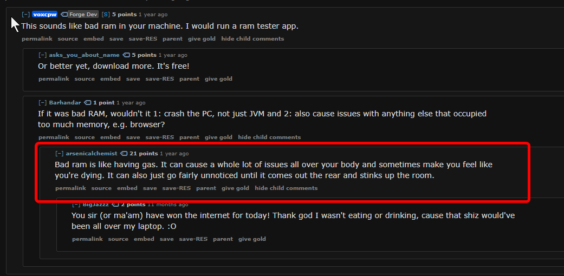The width and height of the screenshot is (564, 276).
Task: Click save-RES under the BigJazzz comment
Action: [193, 239]
